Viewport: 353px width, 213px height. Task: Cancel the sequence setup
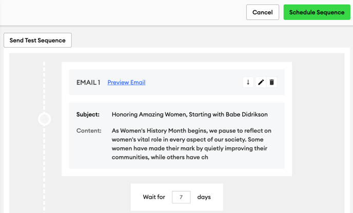[263, 12]
